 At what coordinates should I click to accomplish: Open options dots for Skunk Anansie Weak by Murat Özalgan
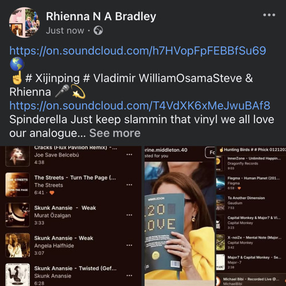[129, 215]
